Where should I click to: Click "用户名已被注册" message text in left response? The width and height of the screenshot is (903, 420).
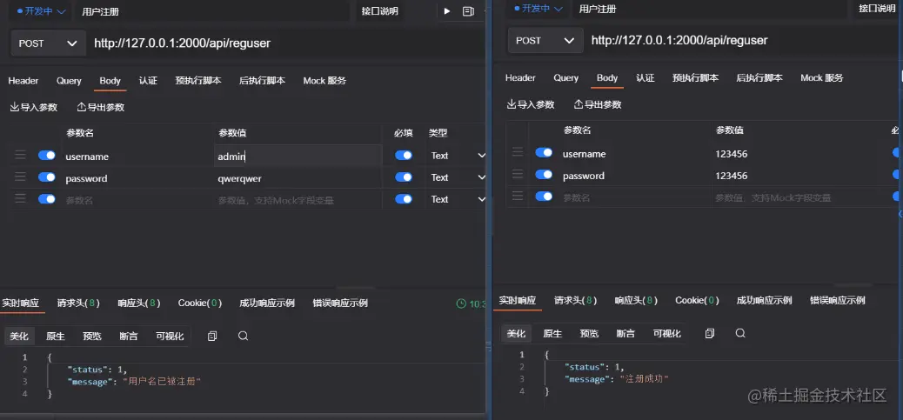point(162,382)
